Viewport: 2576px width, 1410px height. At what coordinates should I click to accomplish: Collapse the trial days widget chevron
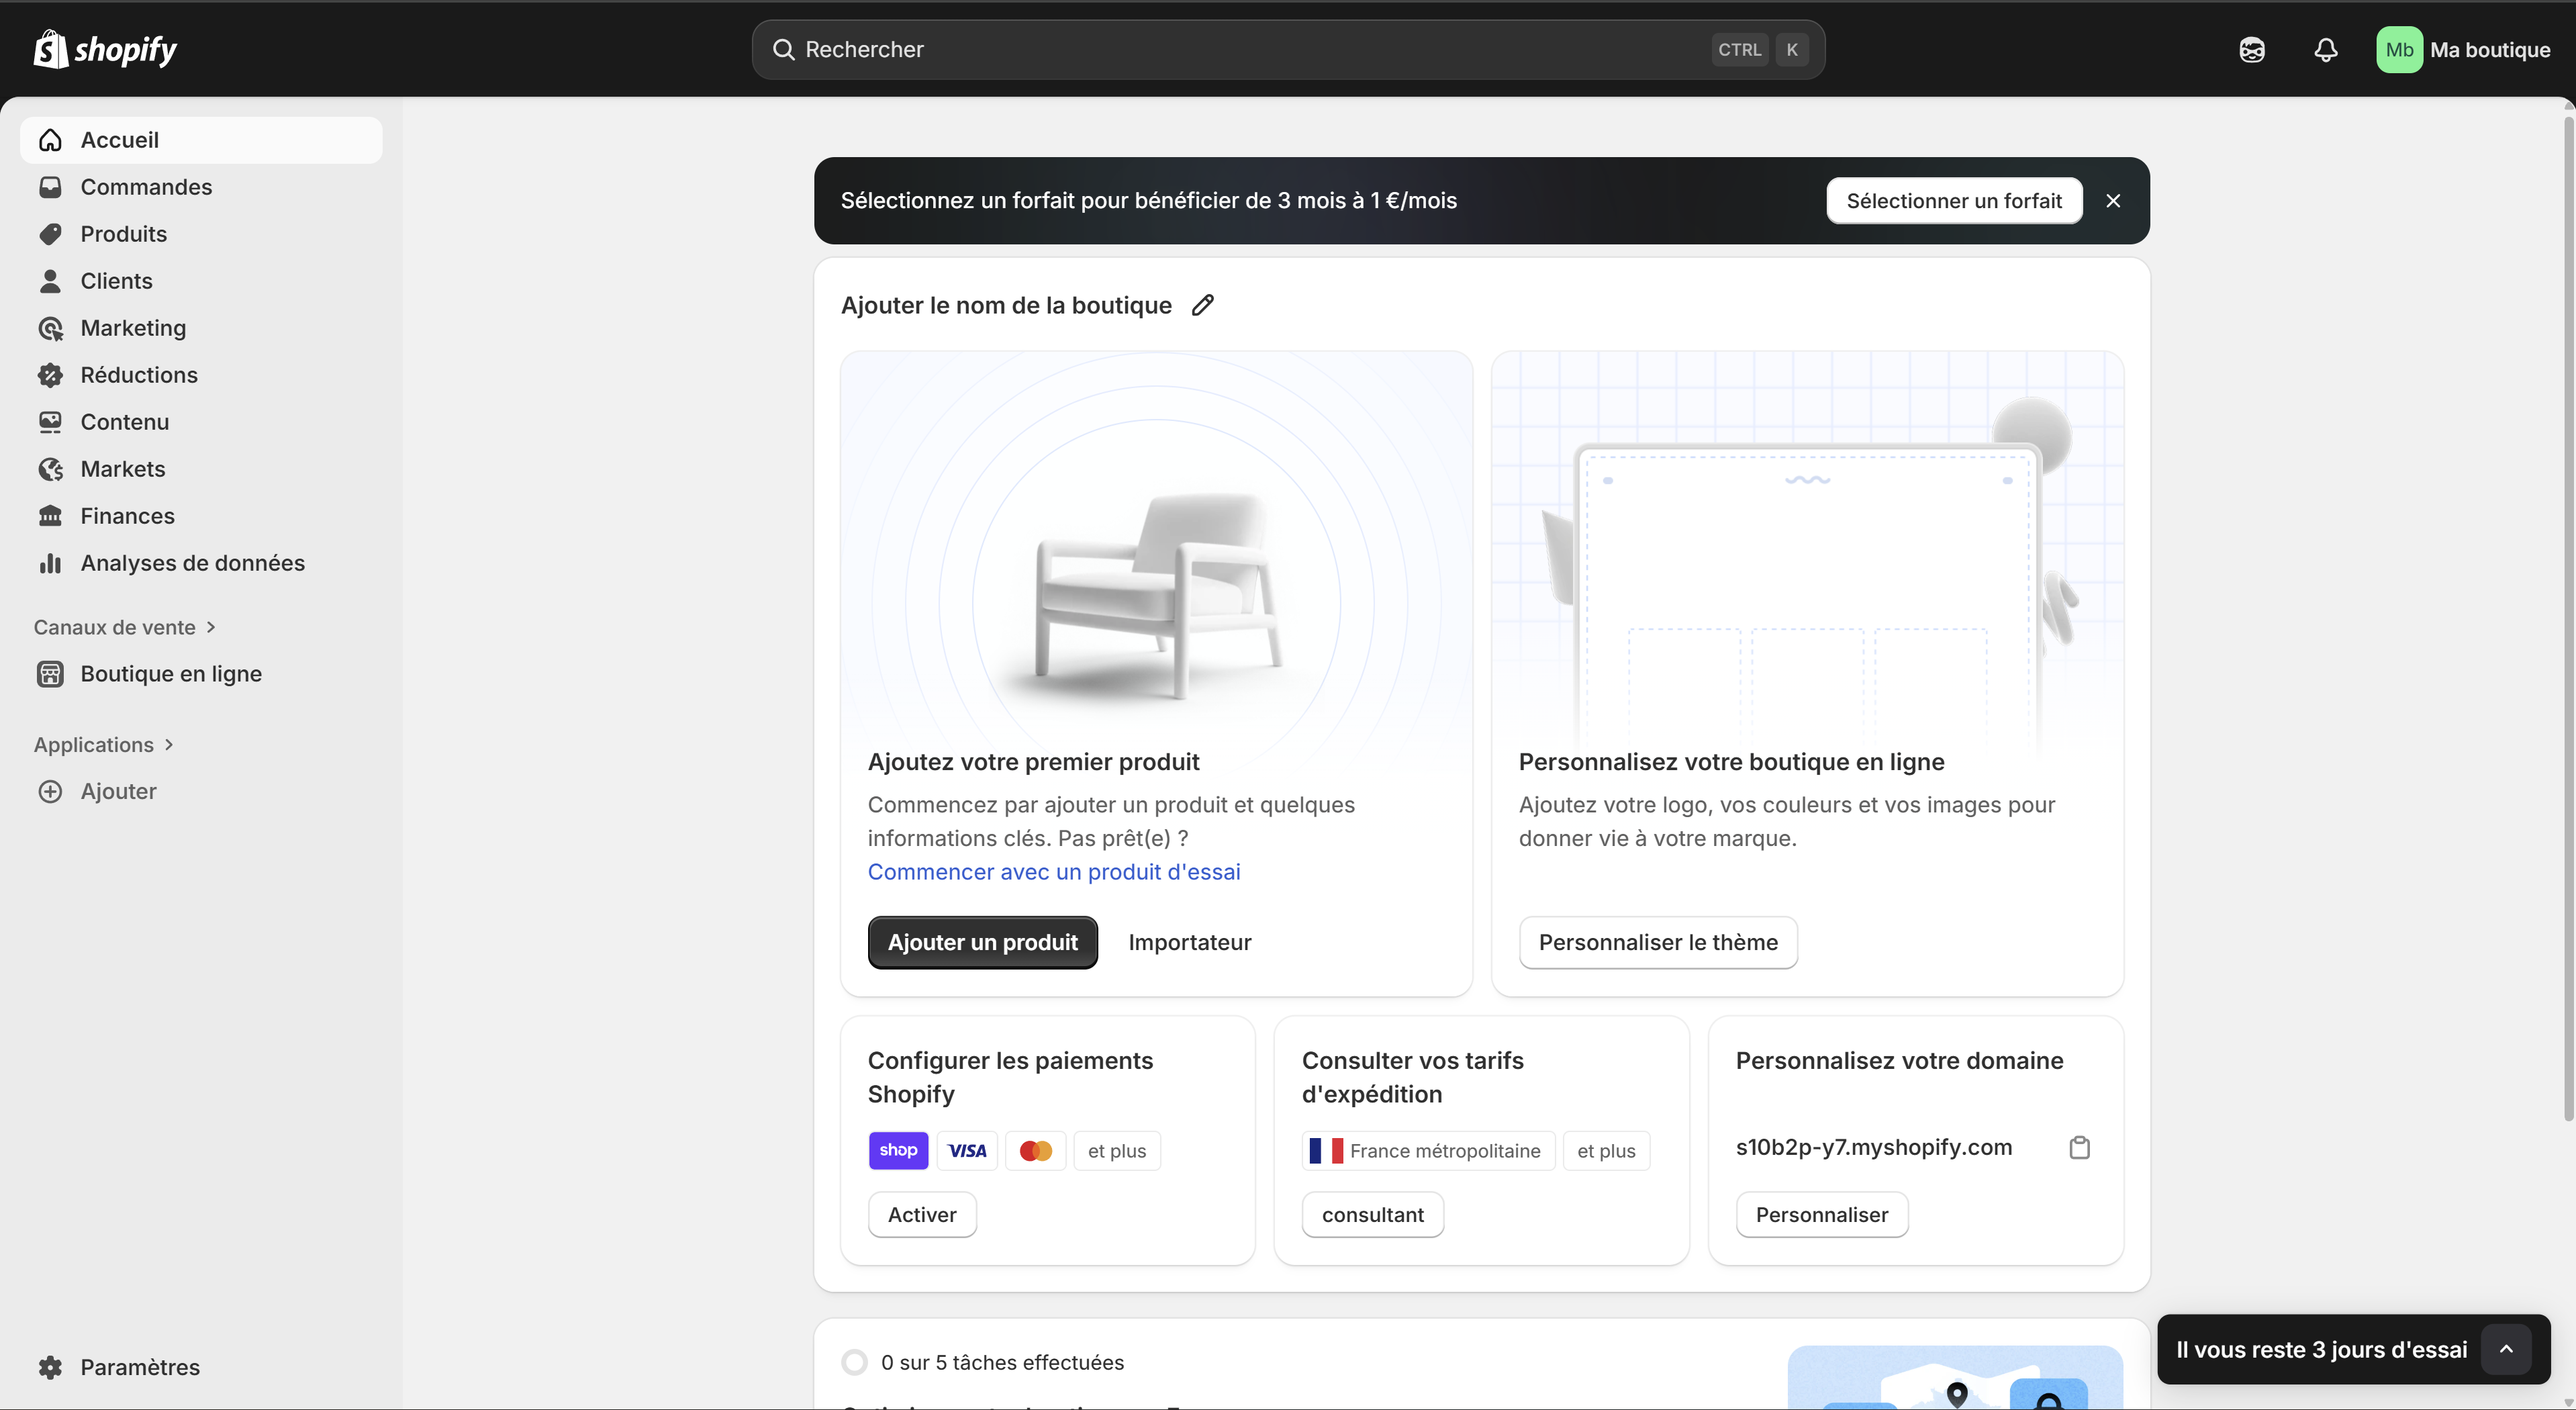tap(2507, 1349)
